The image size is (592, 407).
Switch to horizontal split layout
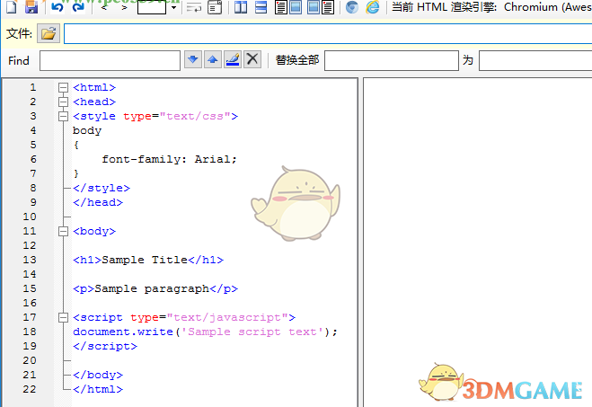261,7
